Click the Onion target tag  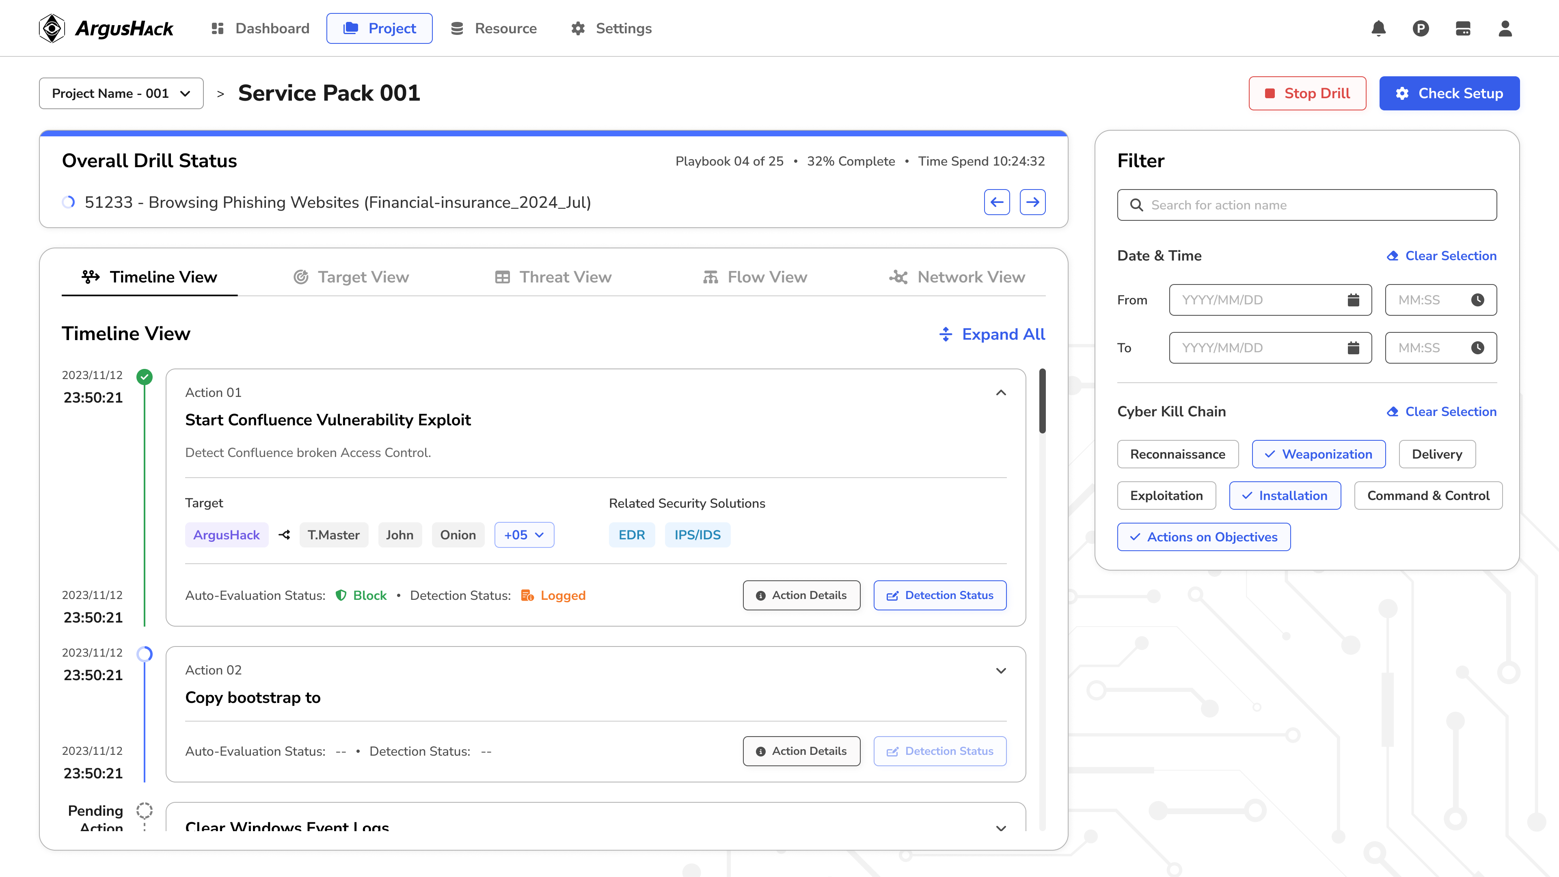458,534
